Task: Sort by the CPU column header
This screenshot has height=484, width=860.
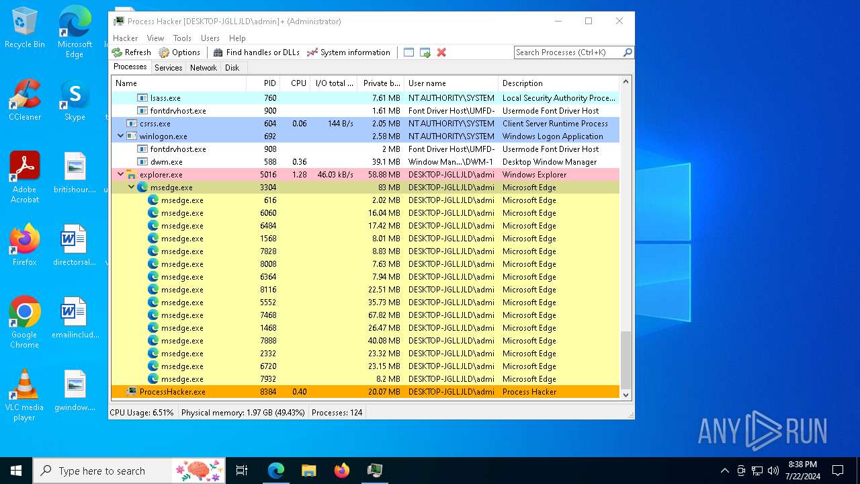Action: tap(295, 83)
